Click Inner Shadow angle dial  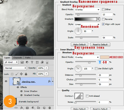point(78,68)
